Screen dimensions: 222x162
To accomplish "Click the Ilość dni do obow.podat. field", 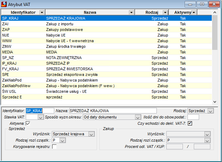I will (193, 117).
